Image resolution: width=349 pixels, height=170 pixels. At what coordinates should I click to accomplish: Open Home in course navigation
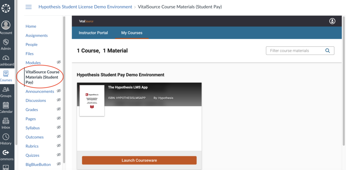31,26
